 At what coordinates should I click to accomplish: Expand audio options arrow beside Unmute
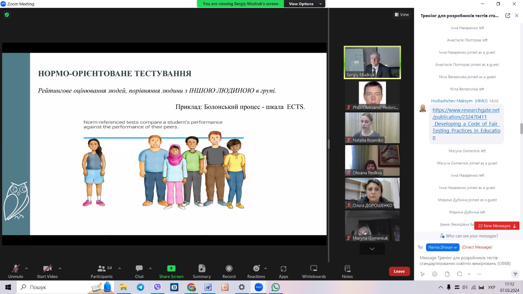coord(26,268)
